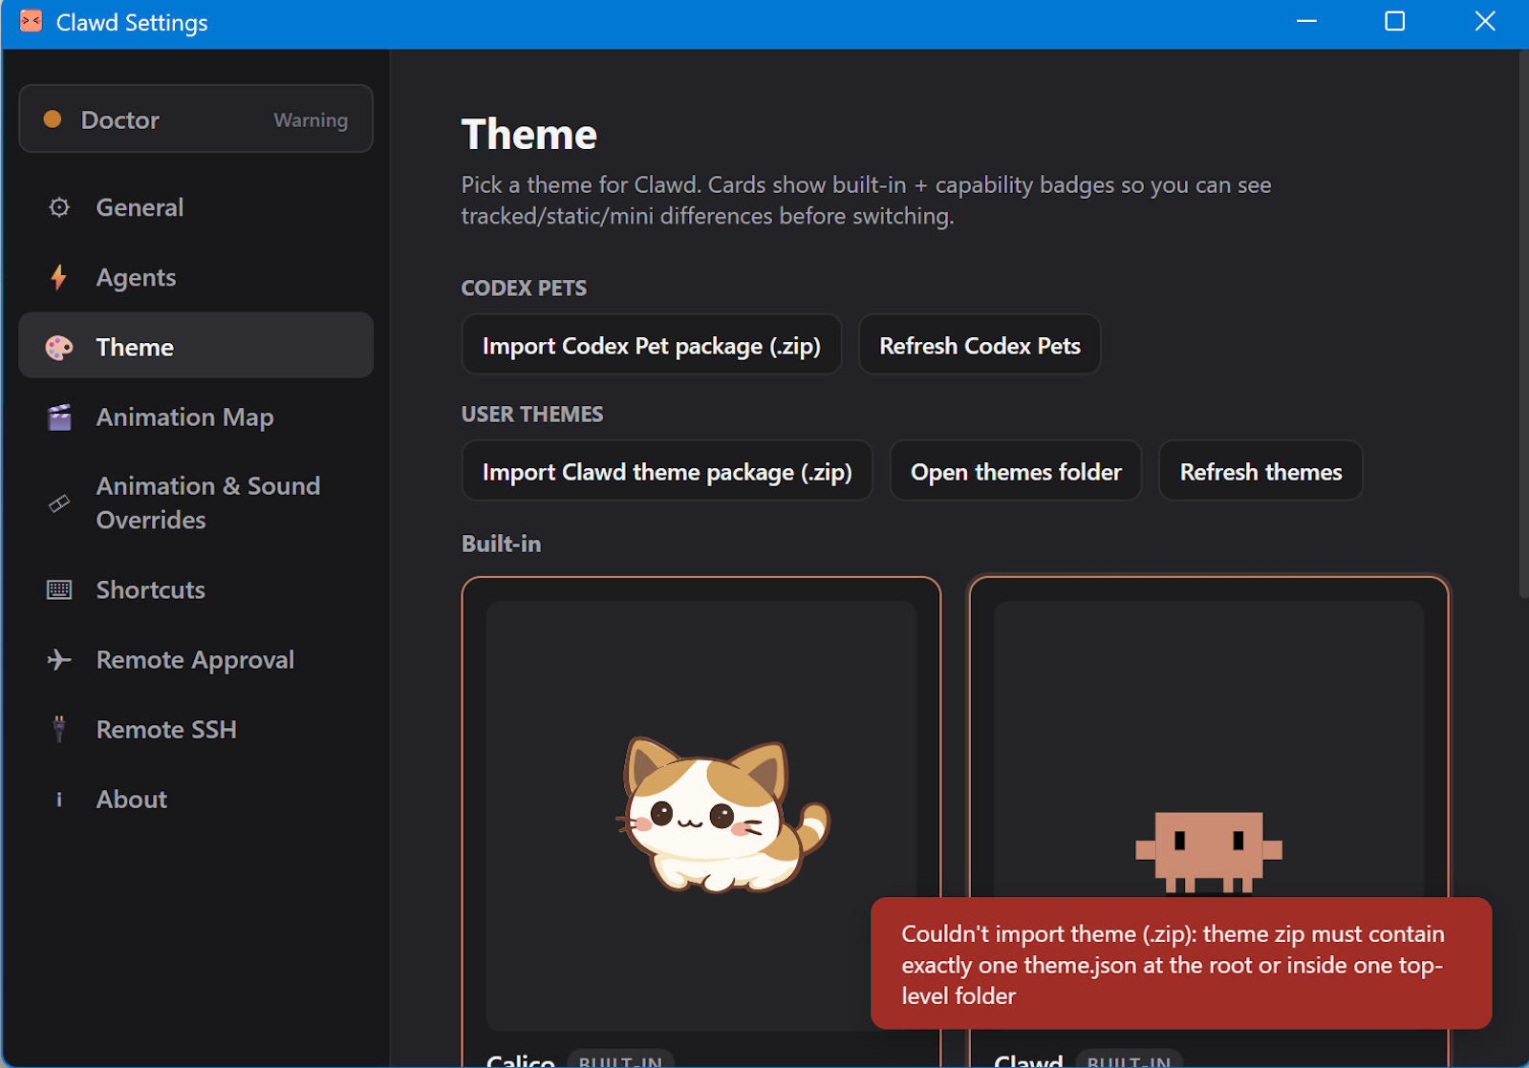Click Import Clawd theme package (.zip)
Image resolution: width=1529 pixels, height=1068 pixels.
point(667,471)
